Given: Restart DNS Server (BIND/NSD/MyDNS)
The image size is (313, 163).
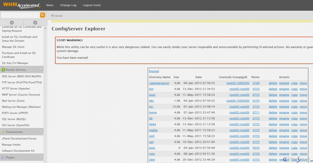Looking at the screenshot, I should pyautogui.click(x=22, y=76).
